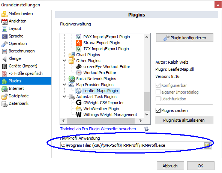The width and height of the screenshot is (222, 173).
Task: Collapse the Map Provider Plugins node
Action: pos(64,85)
